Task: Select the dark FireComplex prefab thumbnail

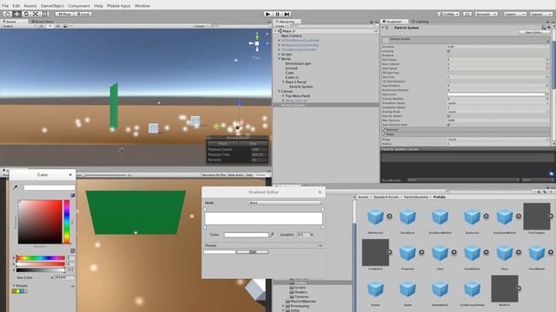Action: point(537,217)
